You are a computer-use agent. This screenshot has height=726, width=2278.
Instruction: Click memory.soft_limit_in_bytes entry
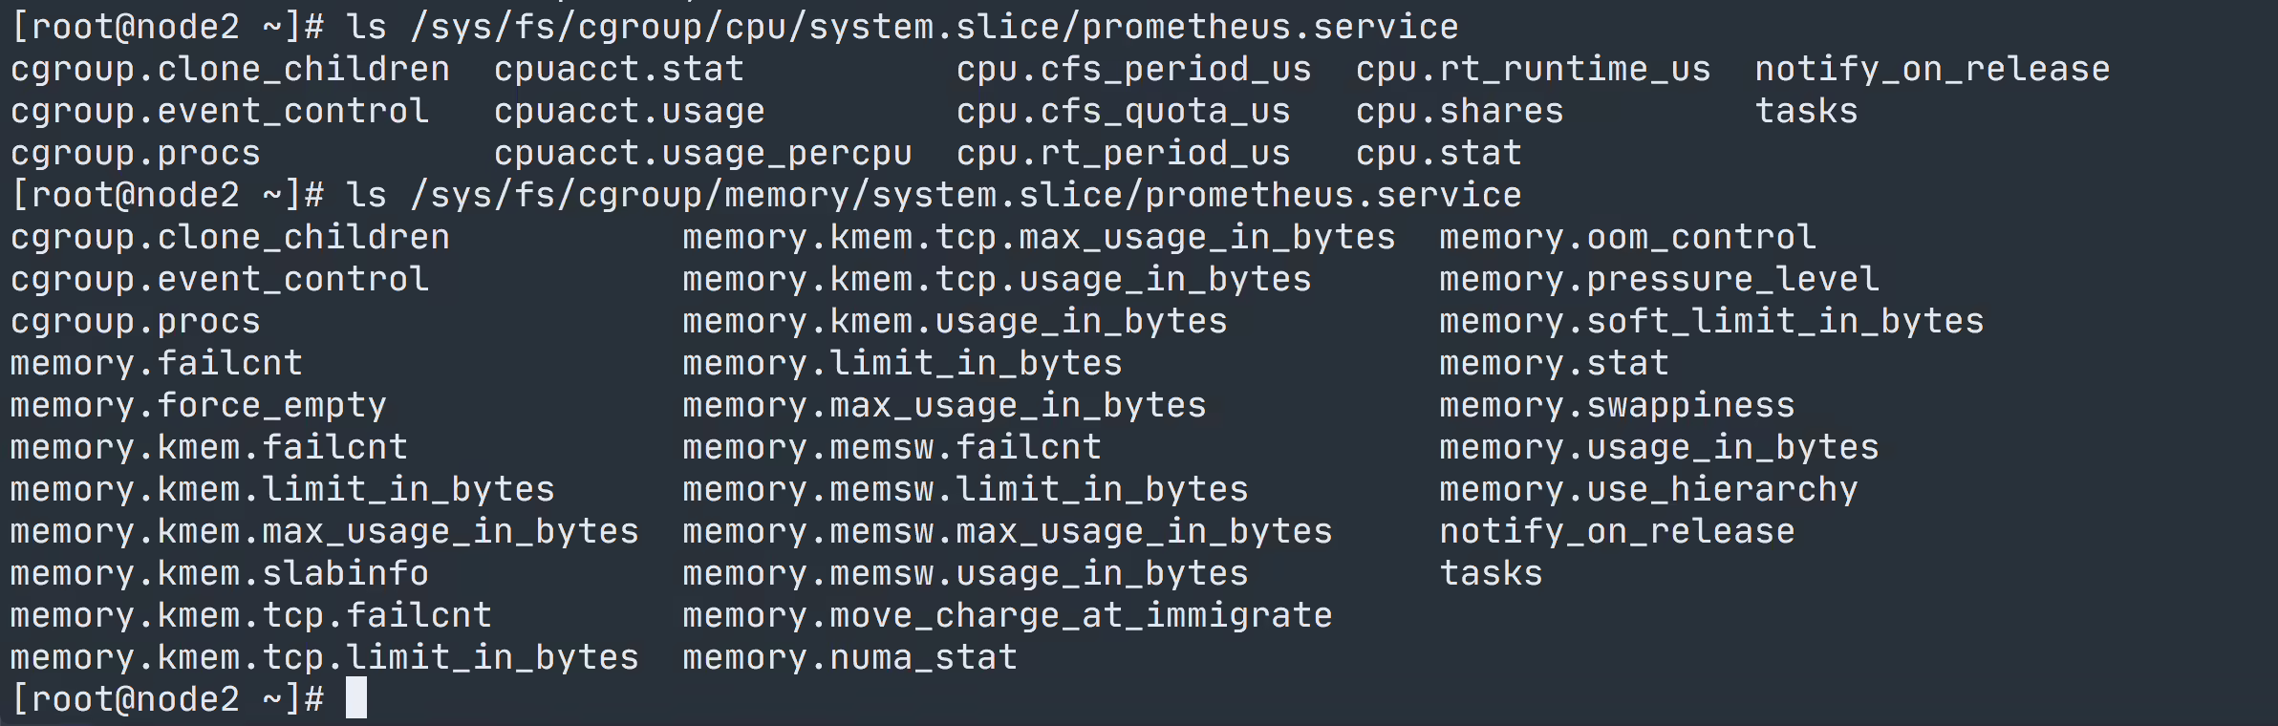(1712, 322)
